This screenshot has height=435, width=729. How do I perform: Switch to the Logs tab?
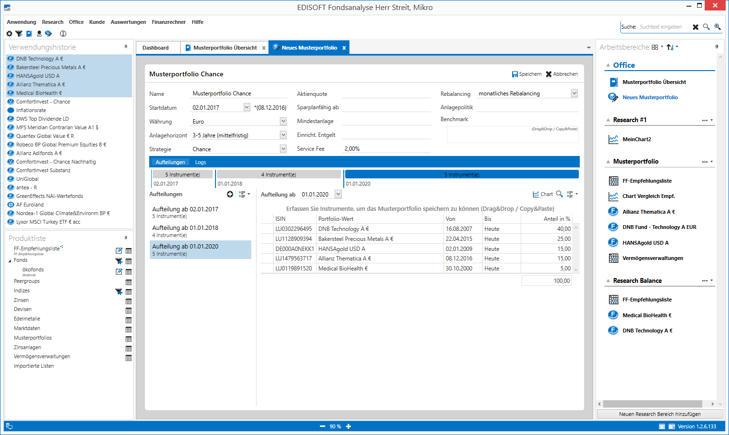point(200,162)
